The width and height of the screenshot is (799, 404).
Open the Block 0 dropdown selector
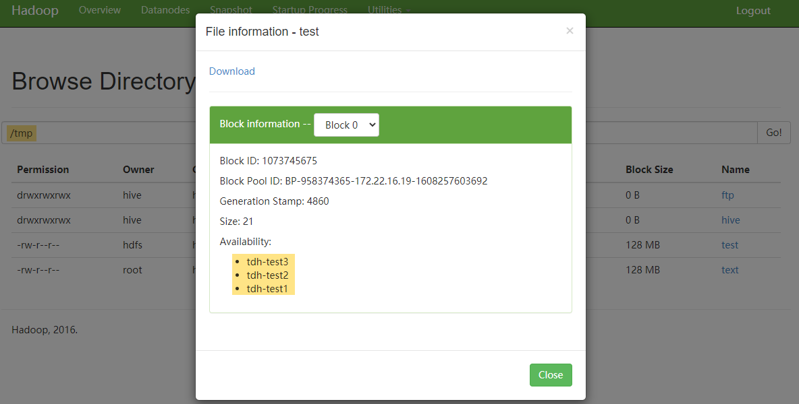pyautogui.click(x=346, y=125)
